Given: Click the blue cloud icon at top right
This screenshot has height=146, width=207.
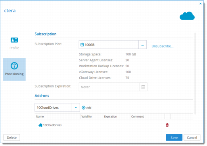Looking at the screenshot, I should [187, 16].
